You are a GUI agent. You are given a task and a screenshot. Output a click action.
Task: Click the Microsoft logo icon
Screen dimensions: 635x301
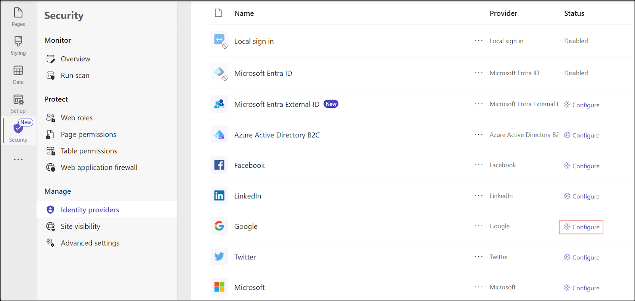[x=219, y=287]
